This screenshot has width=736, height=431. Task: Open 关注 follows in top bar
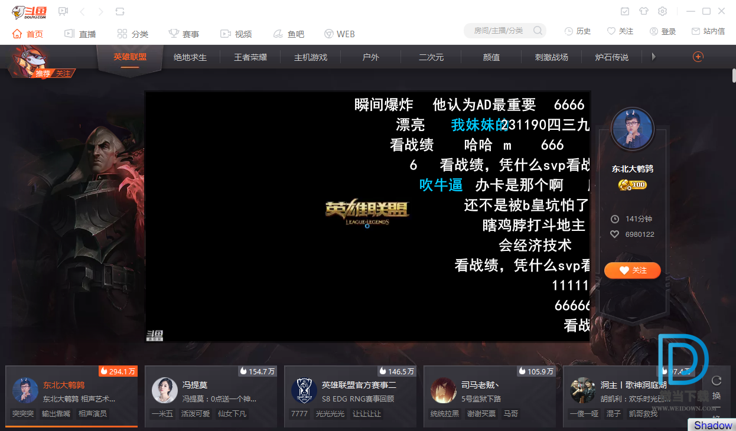(x=620, y=31)
